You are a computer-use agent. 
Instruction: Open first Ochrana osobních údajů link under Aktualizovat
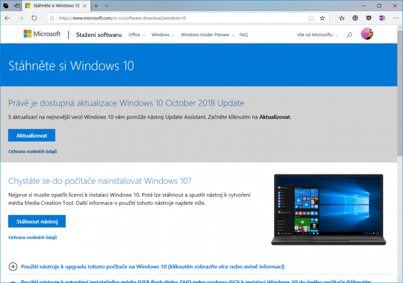pyautogui.click(x=32, y=151)
